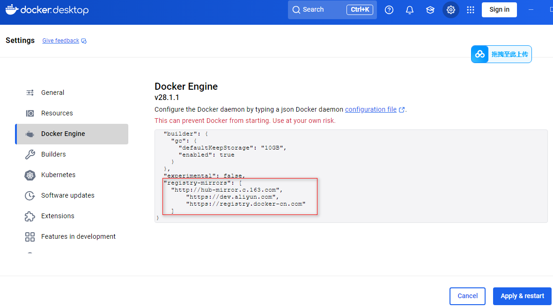553x307 pixels.
Task: Click the Resources disk icon
Action: (30, 114)
